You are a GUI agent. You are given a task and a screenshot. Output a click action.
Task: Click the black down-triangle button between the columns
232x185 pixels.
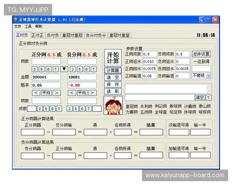pos(65,69)
